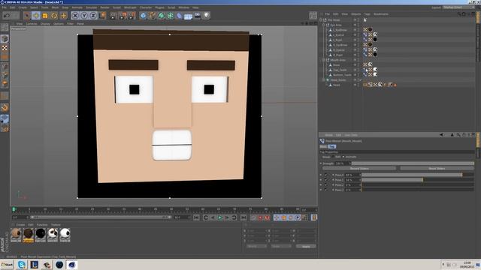The height and width of the screenshot is (270, 481).
Task: Toggle the Pose.1 enable checkbox
Action: (325, 180)
